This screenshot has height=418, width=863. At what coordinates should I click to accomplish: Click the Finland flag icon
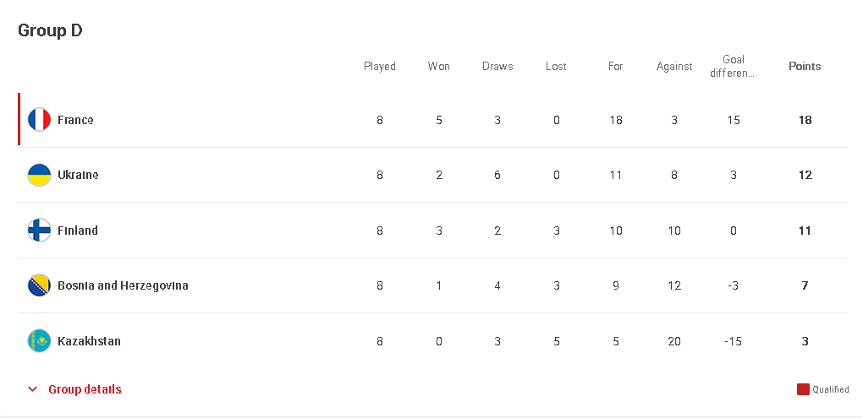39,231
